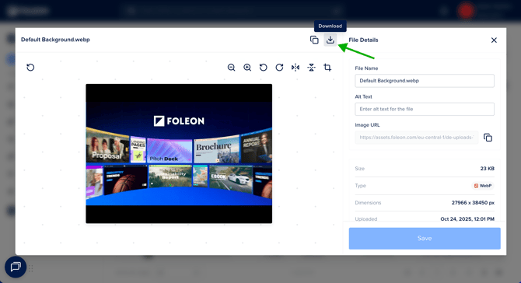The width and height of the screenshot is (521, 283).
Task: Click the Download icon in the header
Action: coord(330,40)
